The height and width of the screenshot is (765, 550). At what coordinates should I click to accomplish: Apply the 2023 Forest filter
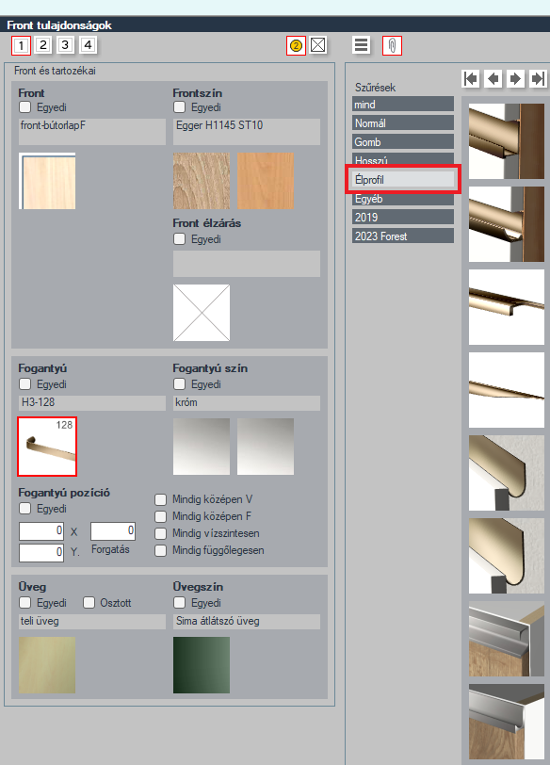click(403, 236)
